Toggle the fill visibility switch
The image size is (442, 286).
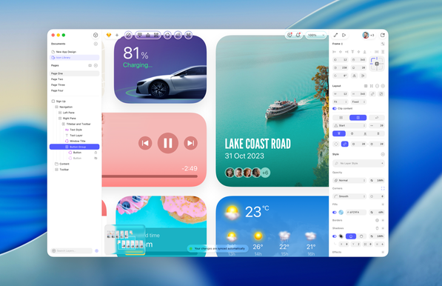335,212
